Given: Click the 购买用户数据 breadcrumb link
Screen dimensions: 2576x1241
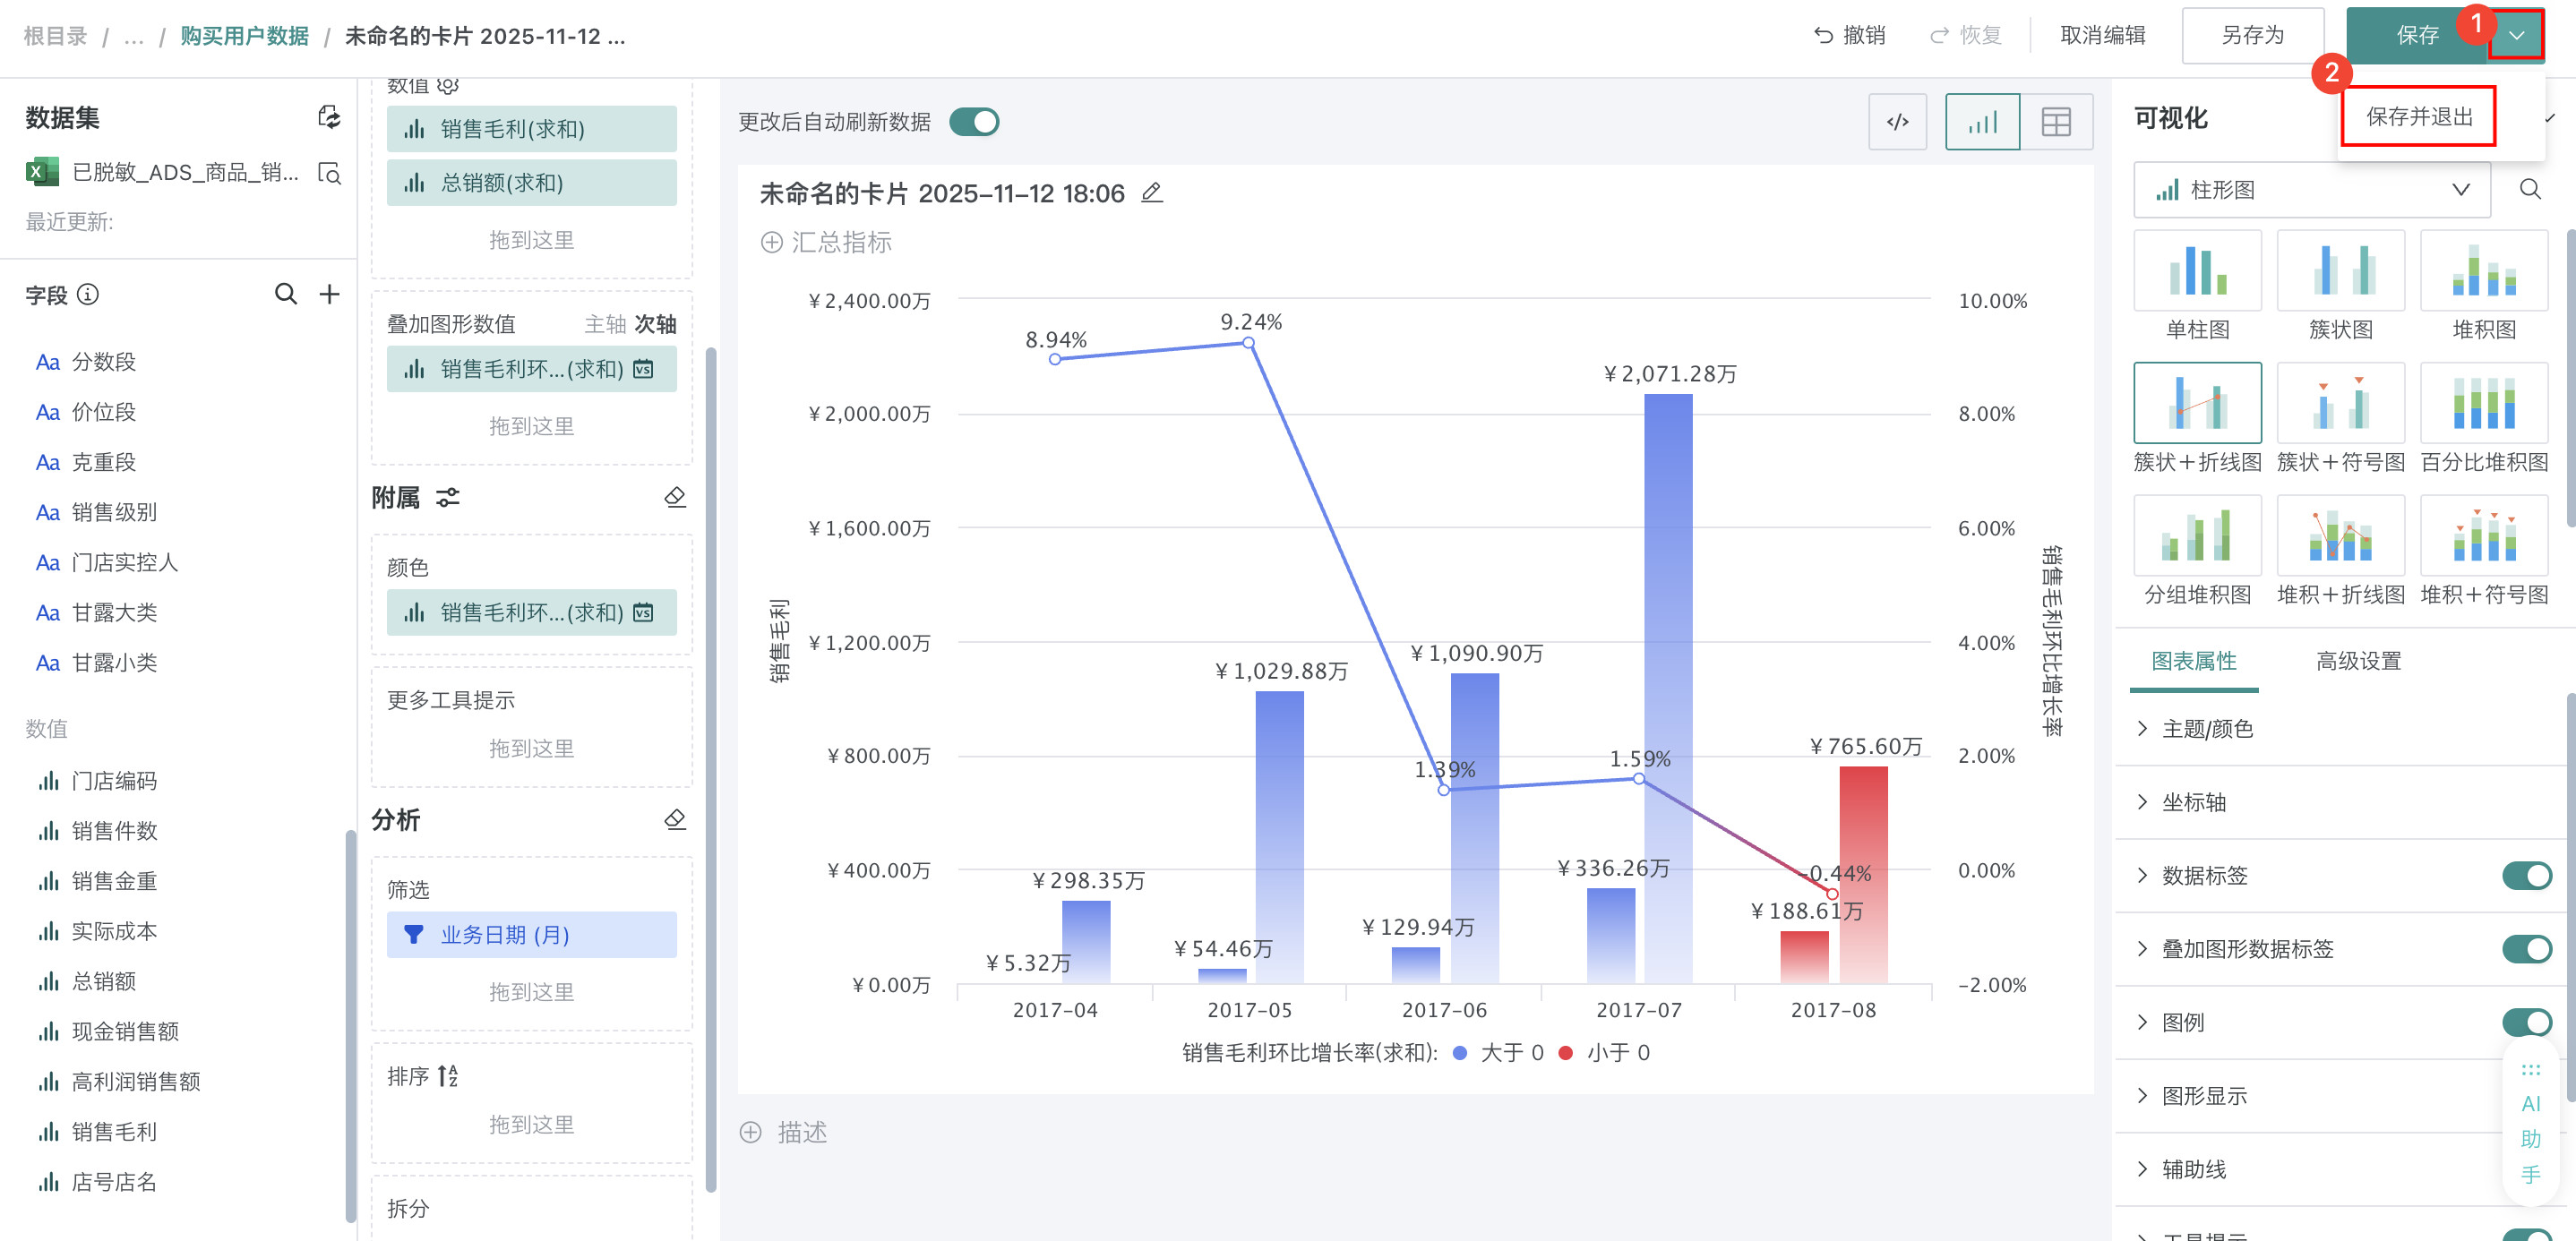Looking at the screenshot, I should (244, 36).
